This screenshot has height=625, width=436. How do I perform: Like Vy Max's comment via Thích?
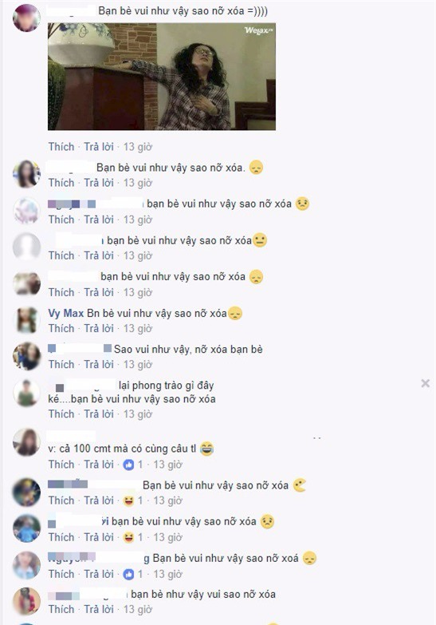pyautogui.click(x=61, y=328)
